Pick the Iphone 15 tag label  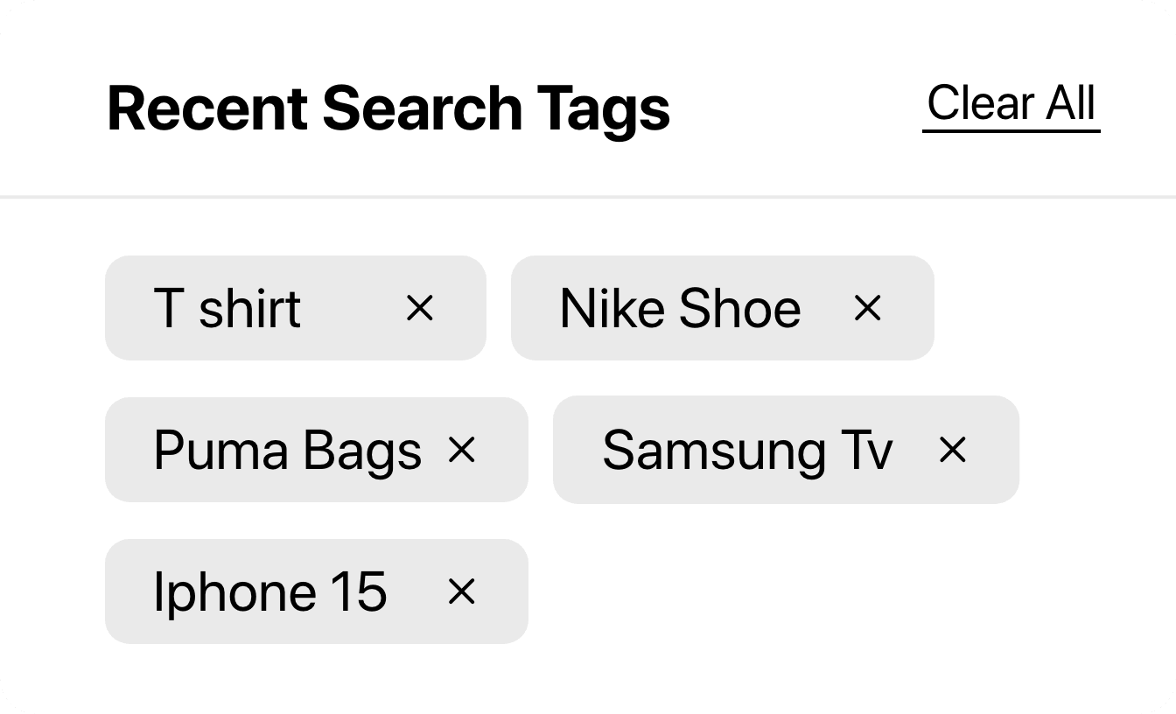269,592
